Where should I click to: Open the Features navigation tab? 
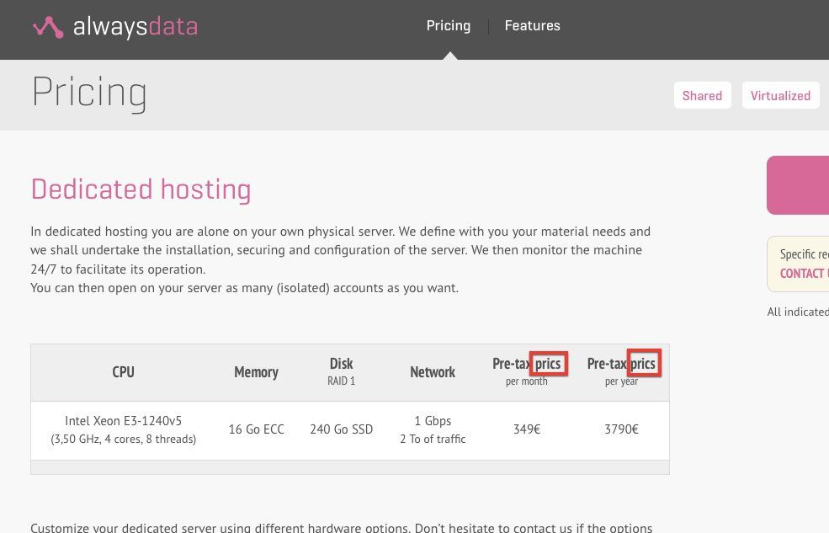coord(532,25)
